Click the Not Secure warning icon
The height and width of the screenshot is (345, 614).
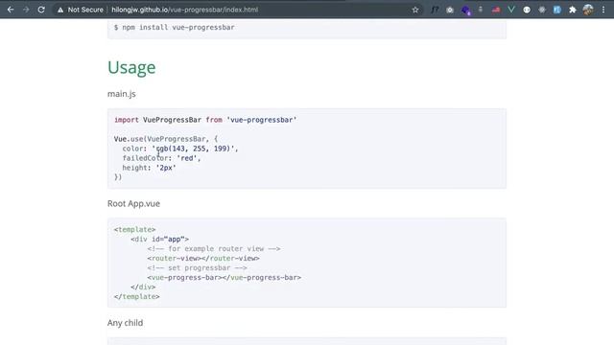tap(60, 10)
